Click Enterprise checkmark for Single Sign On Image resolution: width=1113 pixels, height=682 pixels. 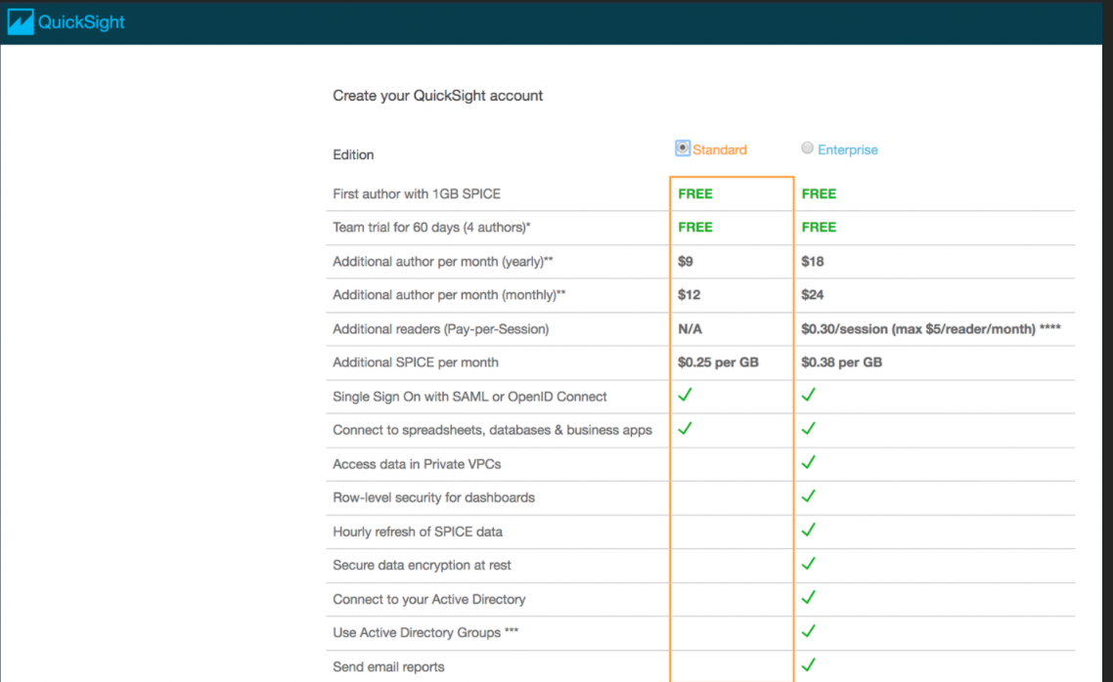809,395
